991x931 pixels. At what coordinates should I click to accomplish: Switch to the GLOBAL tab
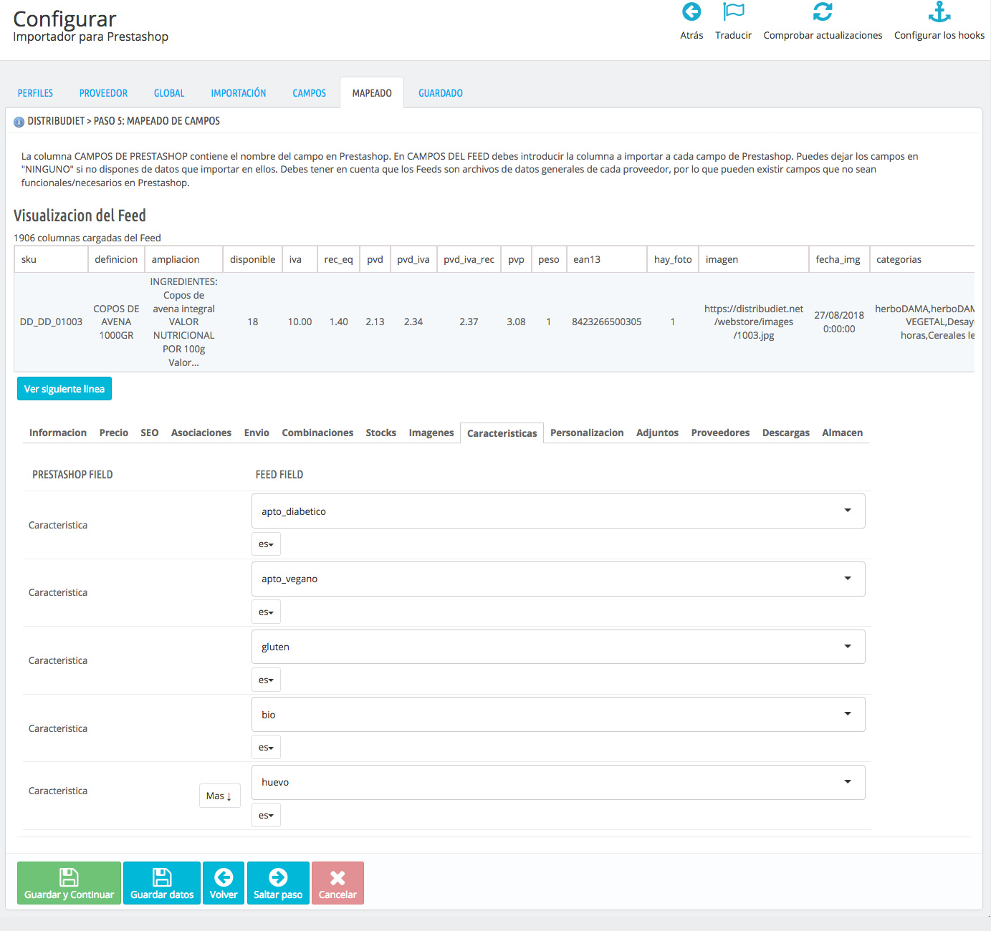(169, 93)
